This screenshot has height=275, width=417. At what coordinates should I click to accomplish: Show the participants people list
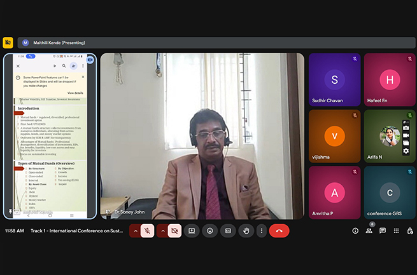(369, 231)
